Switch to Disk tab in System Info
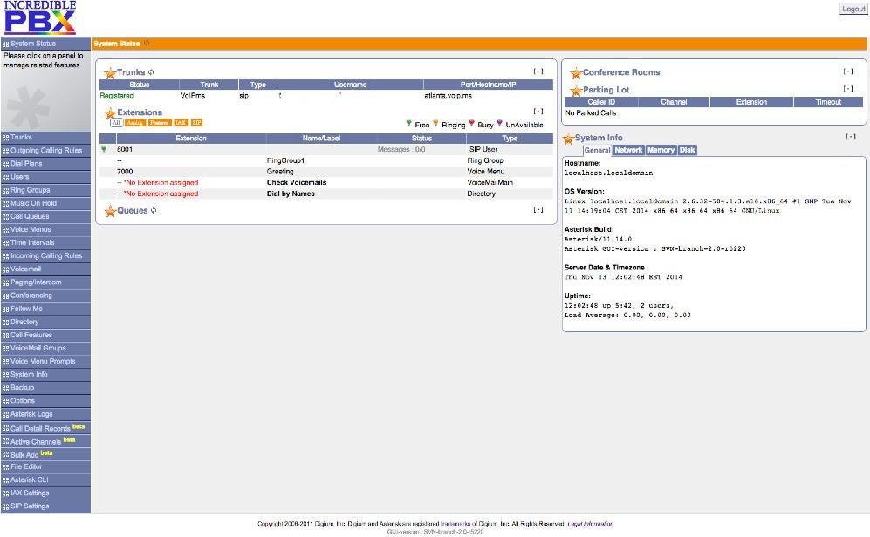 click(x=688, y=150)
